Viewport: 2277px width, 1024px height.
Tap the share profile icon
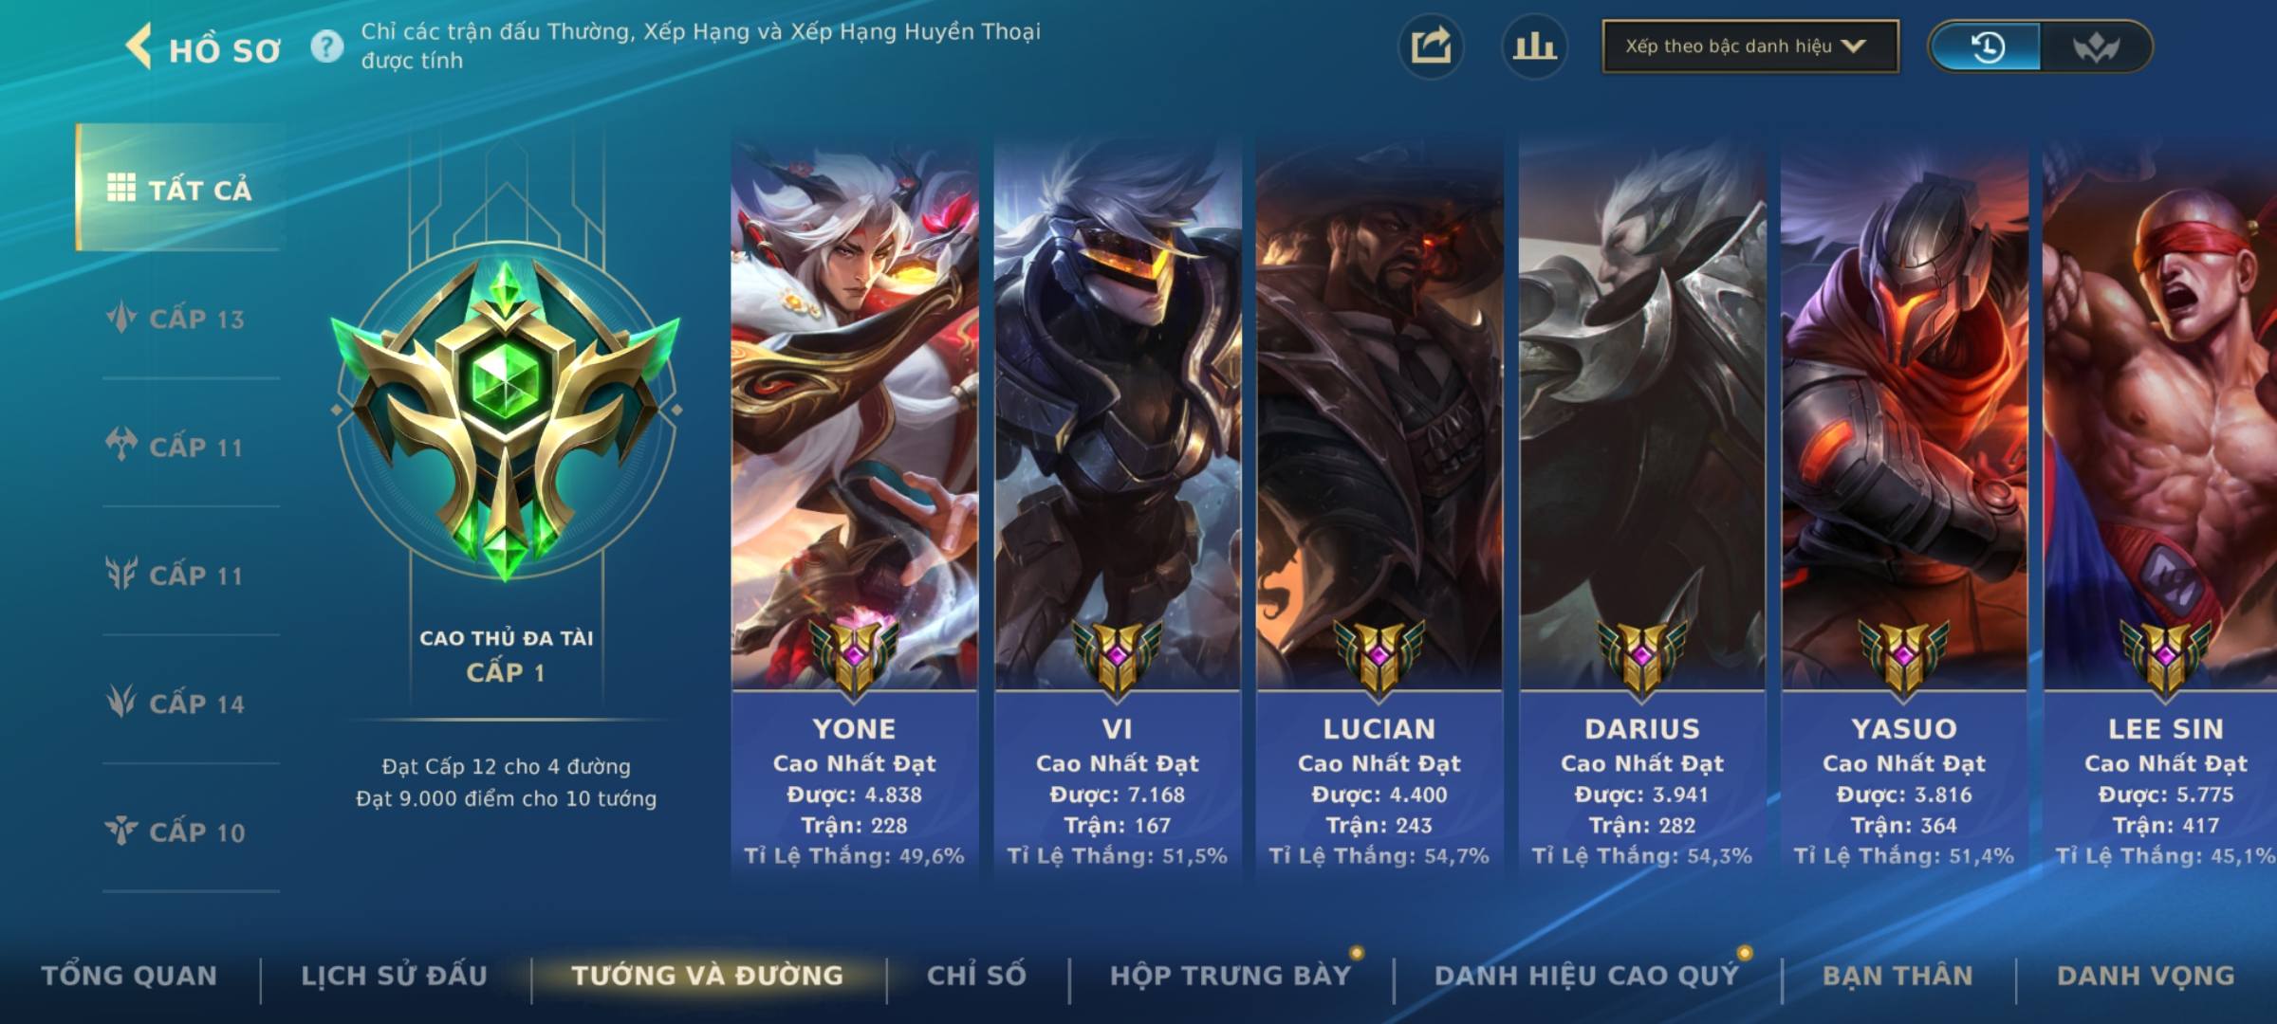pyautogui.click(x=1431, y=46)
